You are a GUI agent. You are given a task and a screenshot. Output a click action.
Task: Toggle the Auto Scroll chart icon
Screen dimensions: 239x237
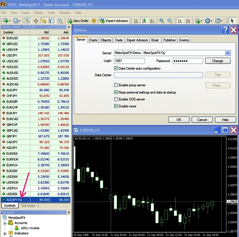pos(180,21)
